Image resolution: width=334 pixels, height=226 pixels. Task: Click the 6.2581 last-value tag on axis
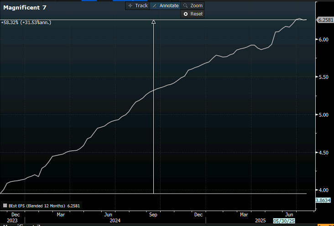coord(325,20)
